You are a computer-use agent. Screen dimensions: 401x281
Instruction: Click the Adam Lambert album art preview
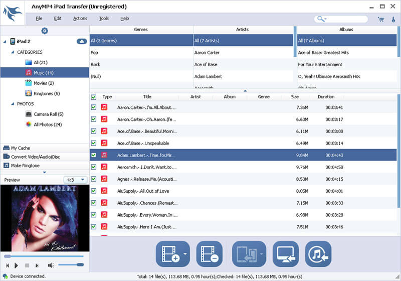(x=45, y=218)
